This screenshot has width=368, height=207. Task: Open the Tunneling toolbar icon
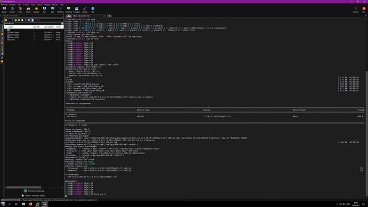pos(68,10)
